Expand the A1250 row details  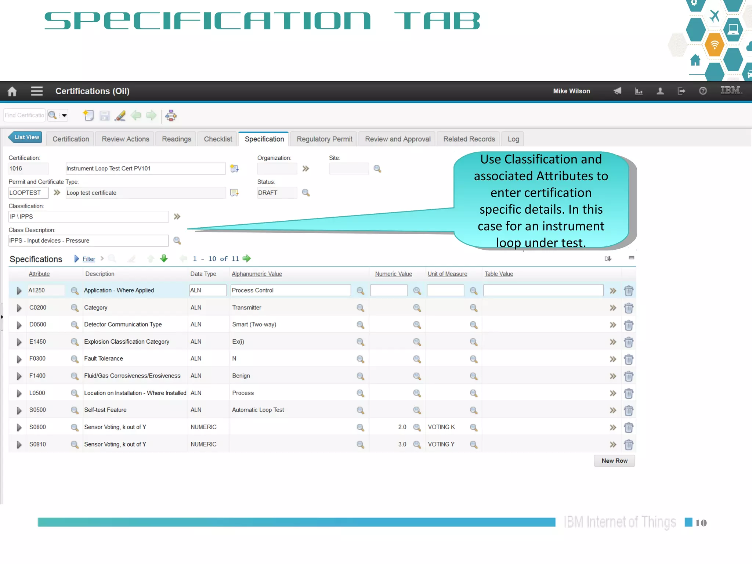click(19, 291)
